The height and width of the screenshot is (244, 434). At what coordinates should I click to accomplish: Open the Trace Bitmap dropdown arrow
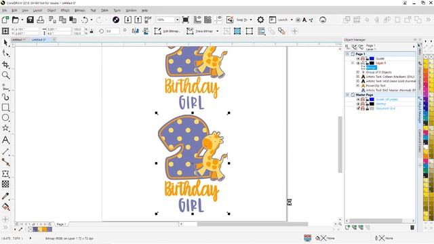coord(217,31)
